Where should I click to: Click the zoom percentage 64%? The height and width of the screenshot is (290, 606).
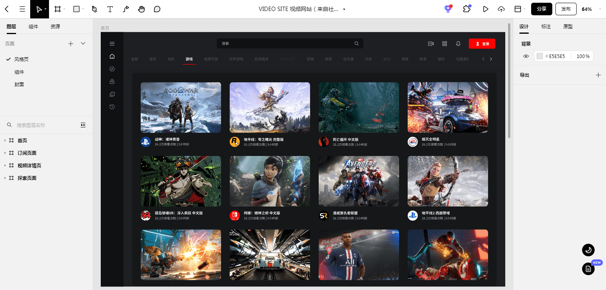tap(587, 9)
